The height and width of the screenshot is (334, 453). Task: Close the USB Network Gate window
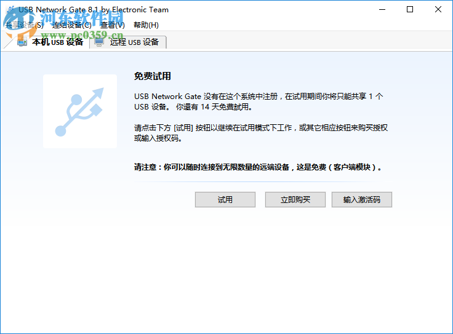(x=438, y=9)
